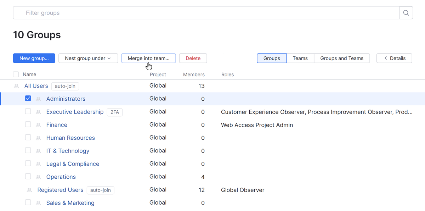
Task: Focus the Filter groups search field
Action: 205,13
